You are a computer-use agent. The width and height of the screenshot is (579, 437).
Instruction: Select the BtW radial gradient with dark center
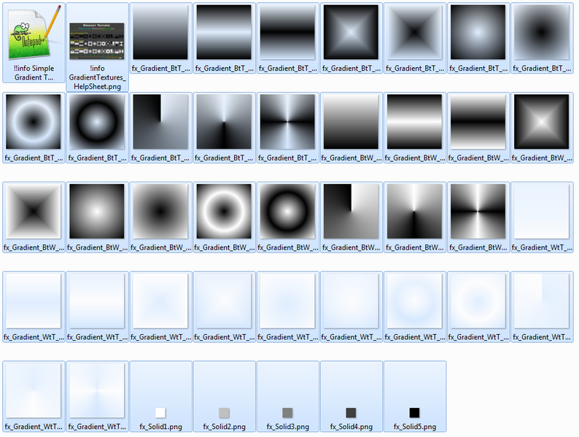coord(160,217)
